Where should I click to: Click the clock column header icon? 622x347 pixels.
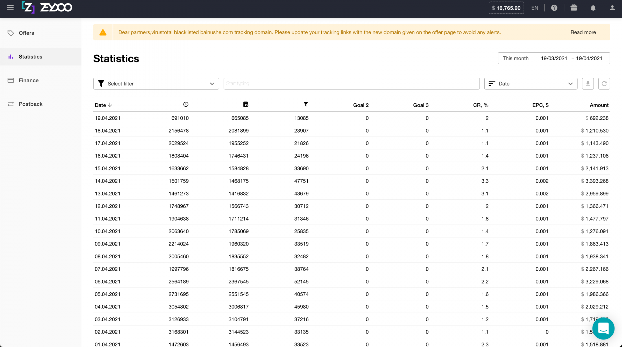click(186, 104)
